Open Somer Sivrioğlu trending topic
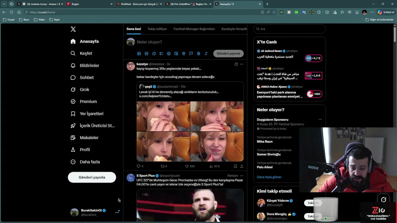The height and width of the screenshot is (223, 397). click(269, 154)
